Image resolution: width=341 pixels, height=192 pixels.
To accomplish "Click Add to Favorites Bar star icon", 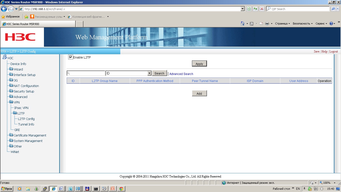I will (26, 17).
